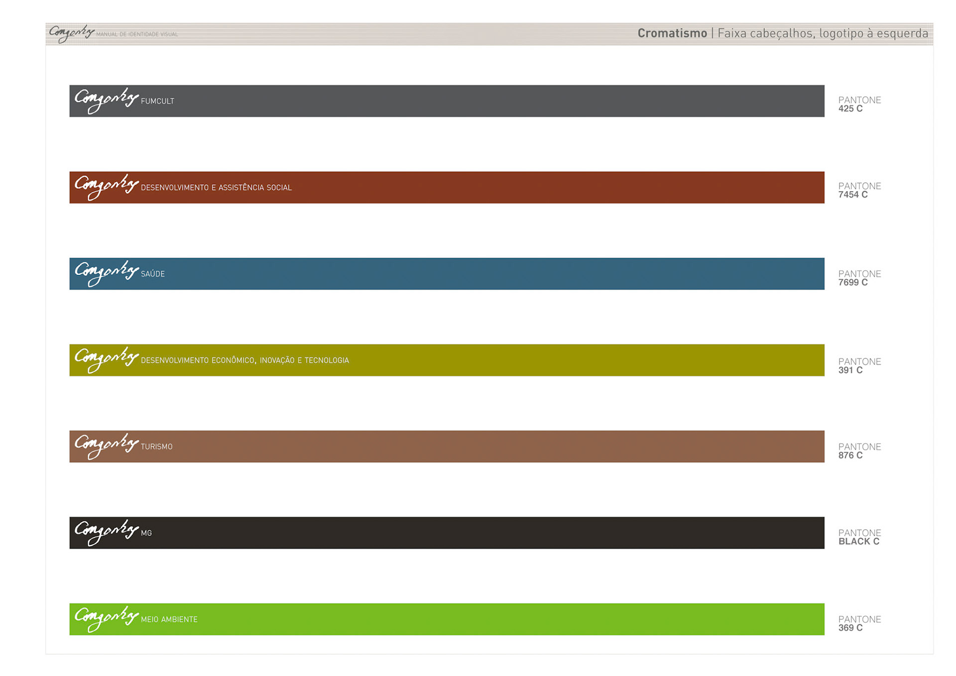
Task: Click 'Faixa cabeçalhos, logotipo à esquerda' subtitle
Action: tap(823, 34)
